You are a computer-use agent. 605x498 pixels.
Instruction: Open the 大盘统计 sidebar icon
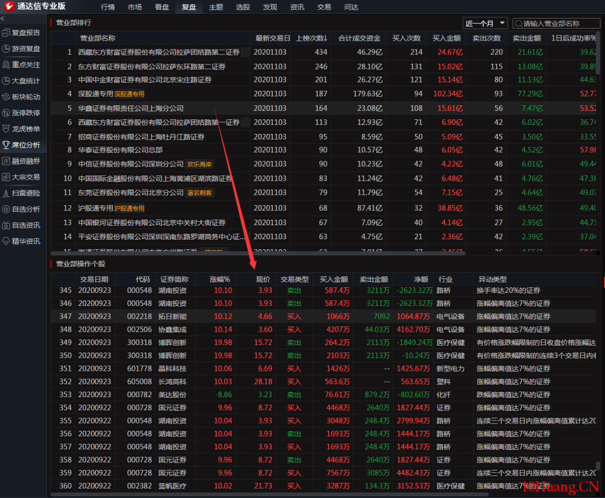(x=6, y=81)
